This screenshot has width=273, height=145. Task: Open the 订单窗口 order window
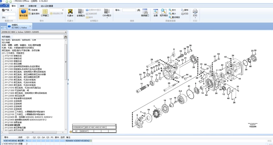coord(45,13)
